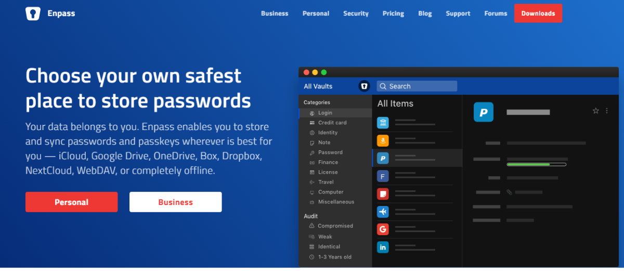
Task: Mark the item as favorite with star
Action: [596, 111]
